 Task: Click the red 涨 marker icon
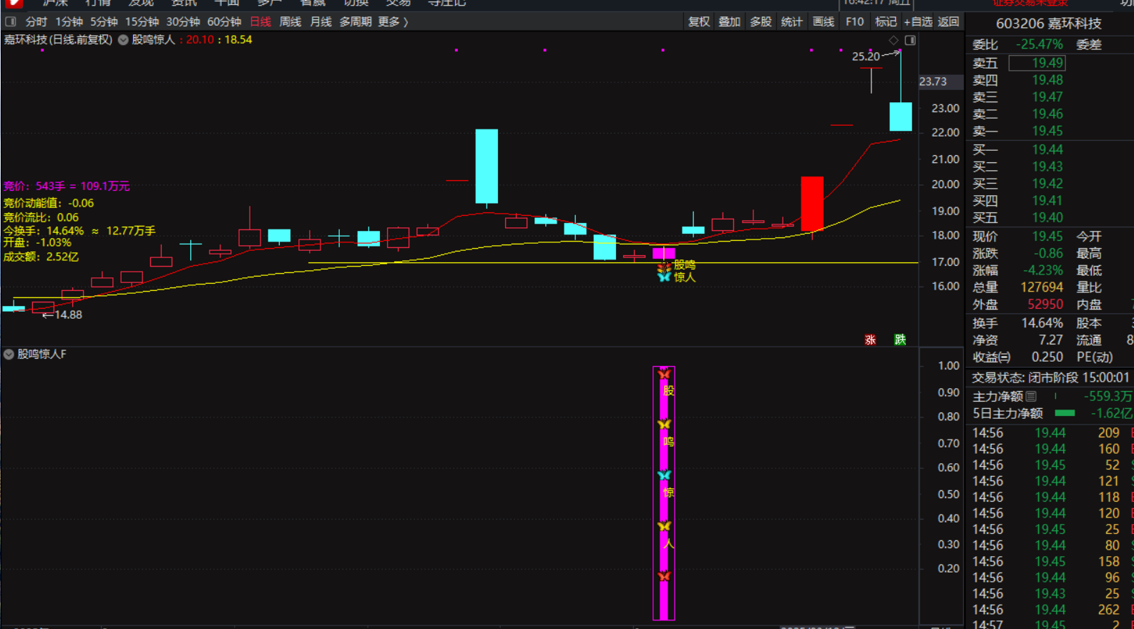coord(870,340)
